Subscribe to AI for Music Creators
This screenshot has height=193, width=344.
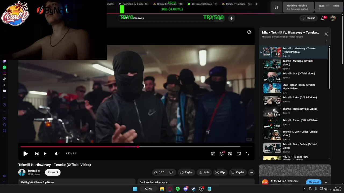314,182
